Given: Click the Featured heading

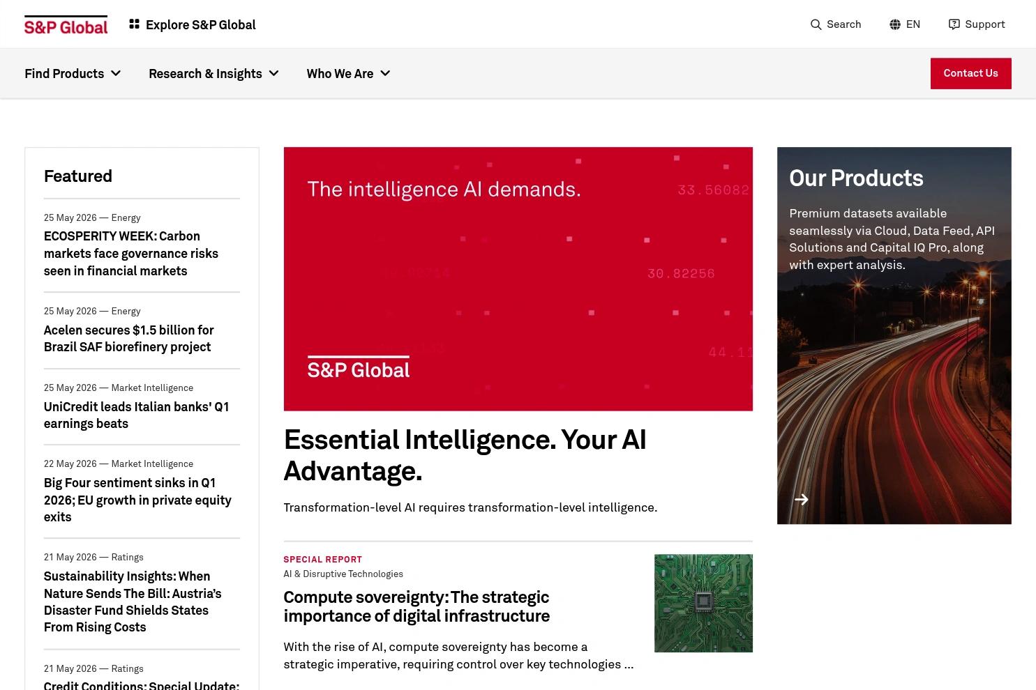Looking at the screenshot, I should point(78,176).
